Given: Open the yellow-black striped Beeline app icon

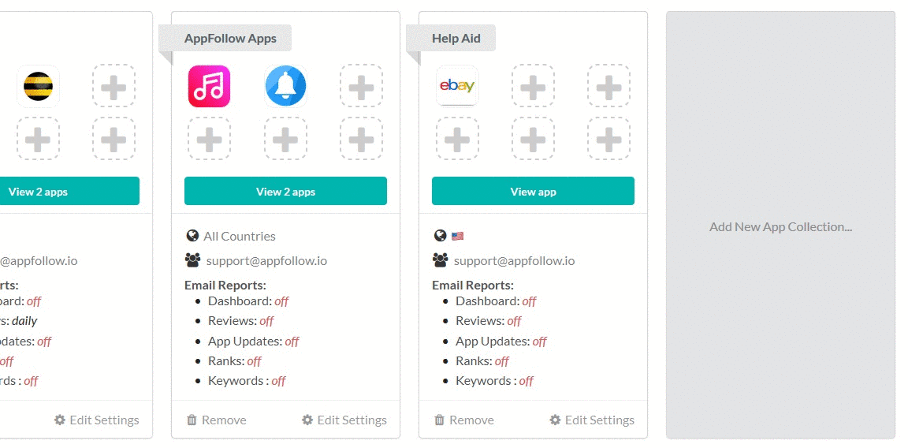Looking at the screenshot, I should pos(38,86).
